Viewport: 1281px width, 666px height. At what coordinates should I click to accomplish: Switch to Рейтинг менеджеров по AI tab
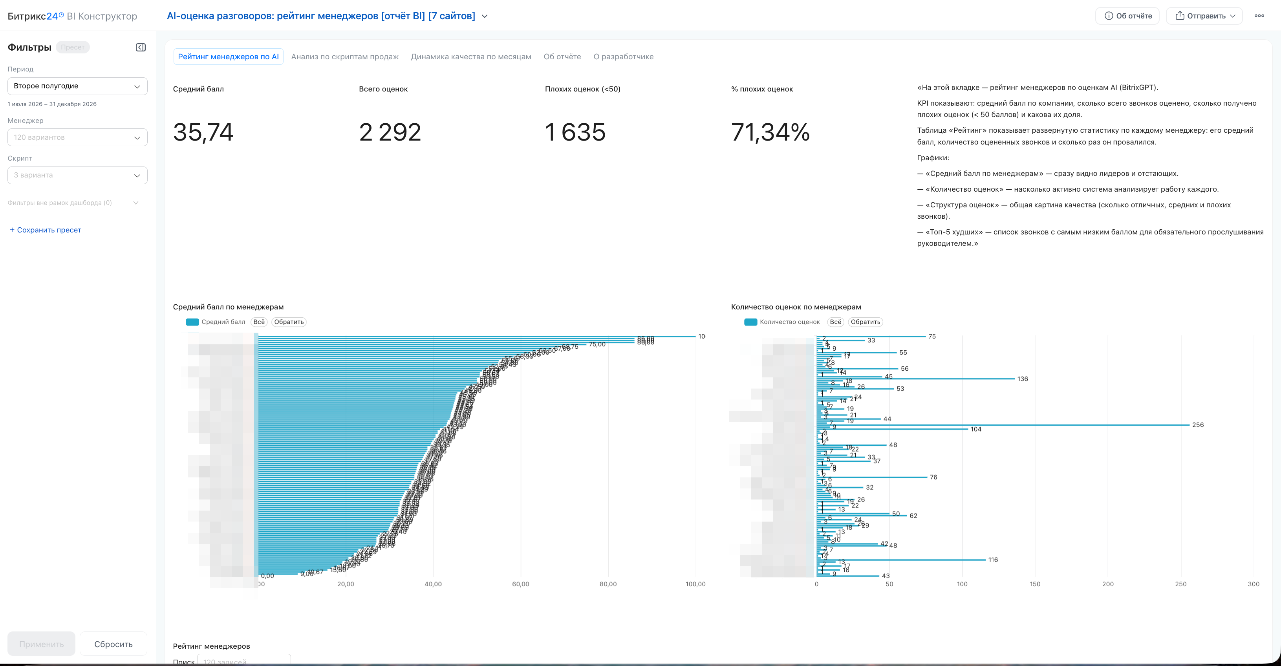(x=228, y=57)
